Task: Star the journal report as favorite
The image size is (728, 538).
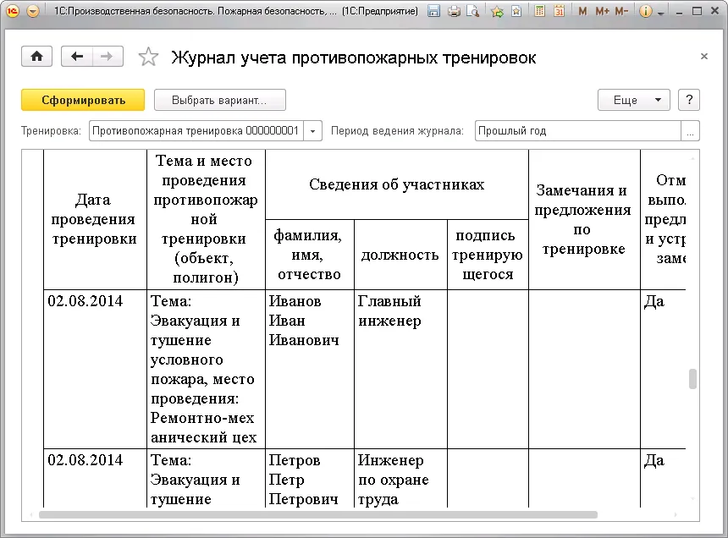Action: click(x=148, y=57)
